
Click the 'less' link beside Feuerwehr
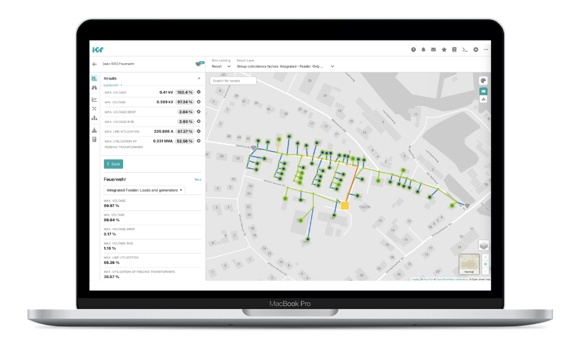click(198, 179)
